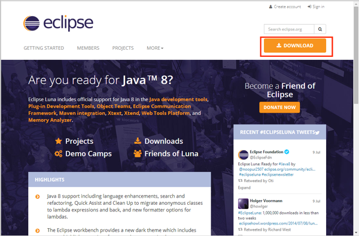Click the Holger Voormann name
This screenshot has width=359, height=236.
tap(266, 201)
